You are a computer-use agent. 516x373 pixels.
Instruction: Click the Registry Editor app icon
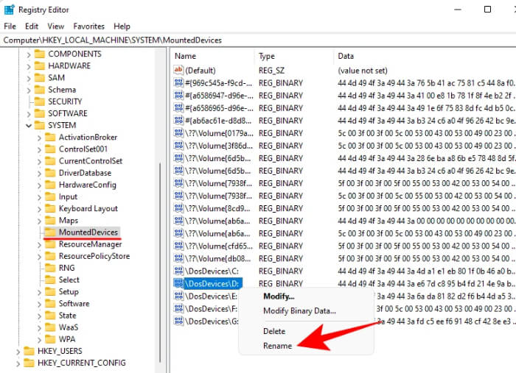pos(9,10)
